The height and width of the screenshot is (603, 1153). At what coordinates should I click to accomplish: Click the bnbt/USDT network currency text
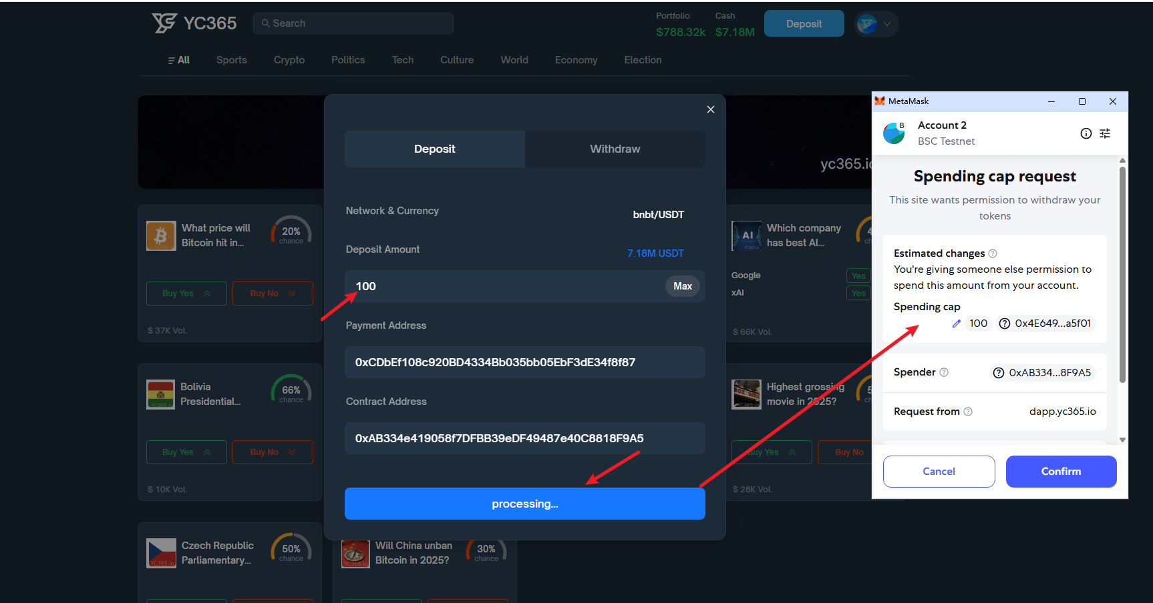(659, 215)
